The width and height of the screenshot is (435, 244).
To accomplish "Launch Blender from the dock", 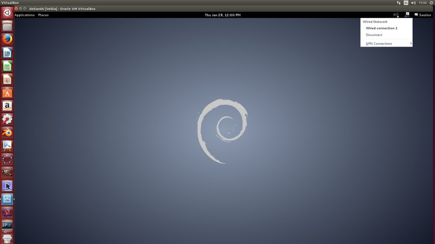I will pyautogui.click(x=7, y=132).
